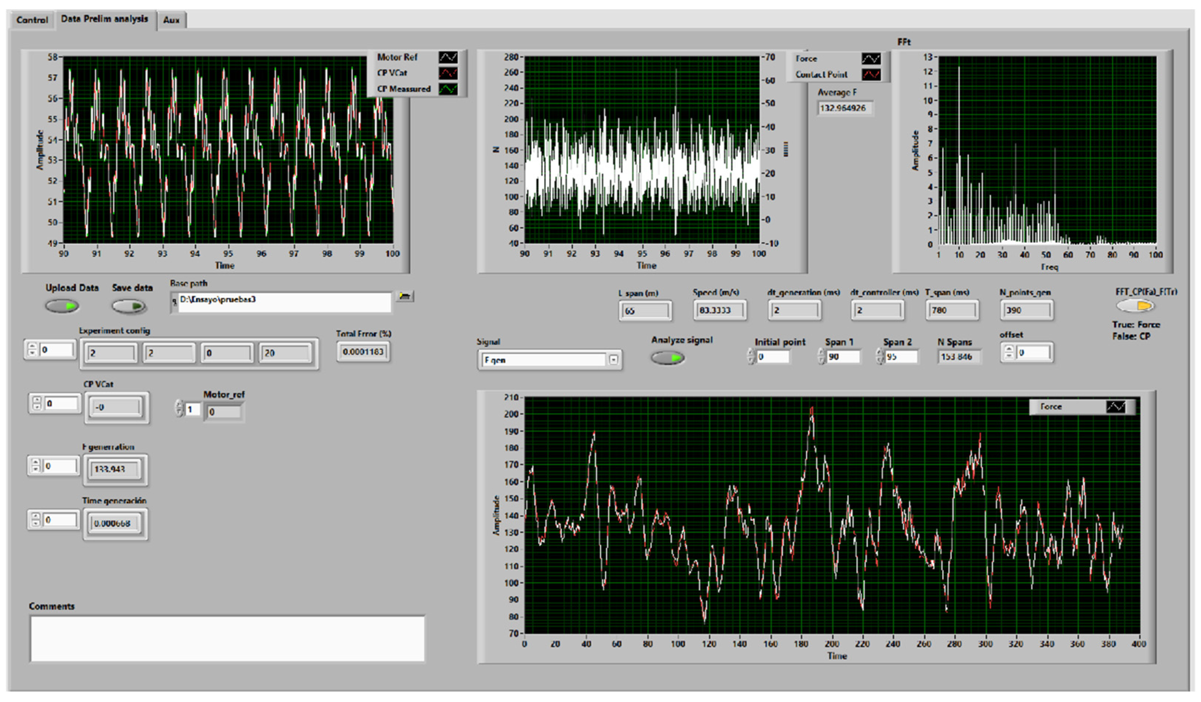
Task: Click the Initial point stepper arrows
Action: click(x=751, y=356)
